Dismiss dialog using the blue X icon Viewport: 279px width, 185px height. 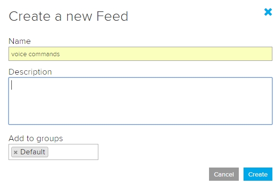268,12
